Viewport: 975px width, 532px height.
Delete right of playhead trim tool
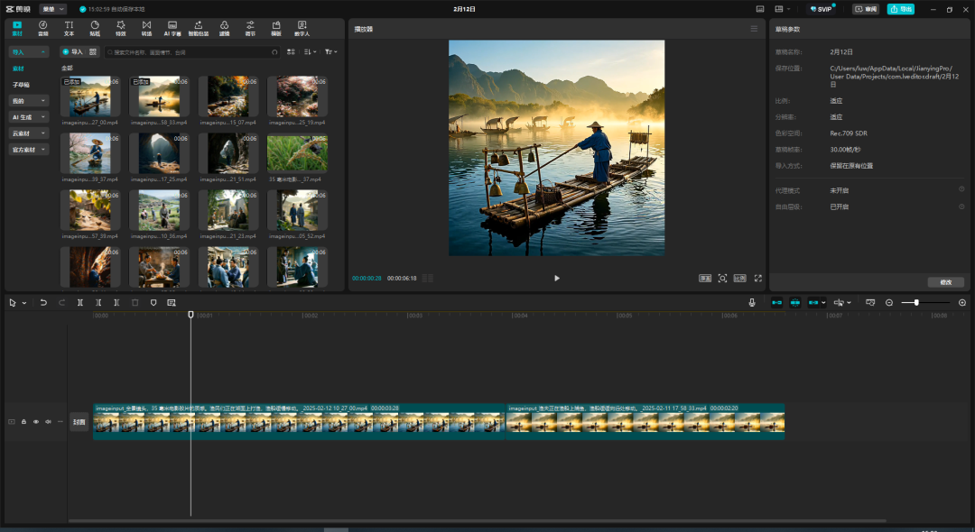tap(116, 302)
